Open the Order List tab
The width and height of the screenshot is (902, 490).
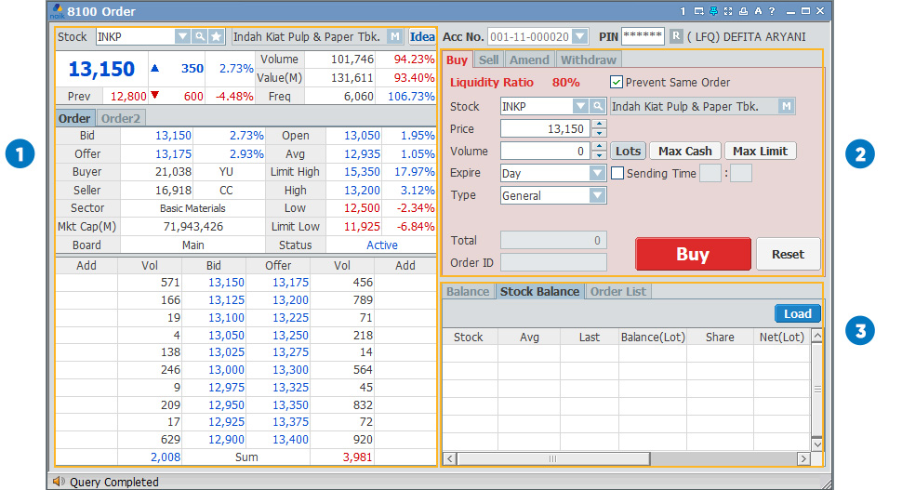pos(618,291)
